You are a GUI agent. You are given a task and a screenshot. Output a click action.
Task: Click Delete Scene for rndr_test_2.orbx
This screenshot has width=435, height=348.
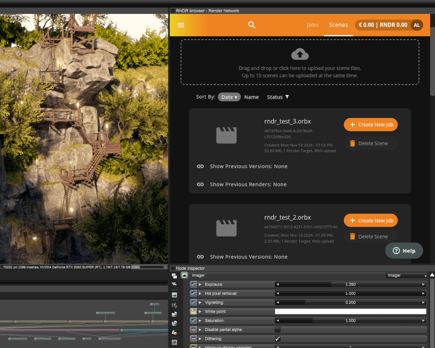(x=371, y=237)
